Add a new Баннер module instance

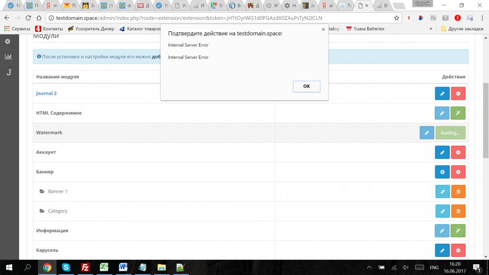pos(442,172)
